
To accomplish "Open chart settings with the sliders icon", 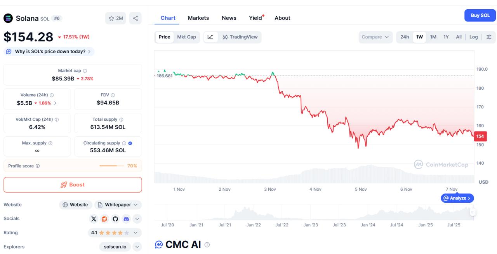I will 489,37.
